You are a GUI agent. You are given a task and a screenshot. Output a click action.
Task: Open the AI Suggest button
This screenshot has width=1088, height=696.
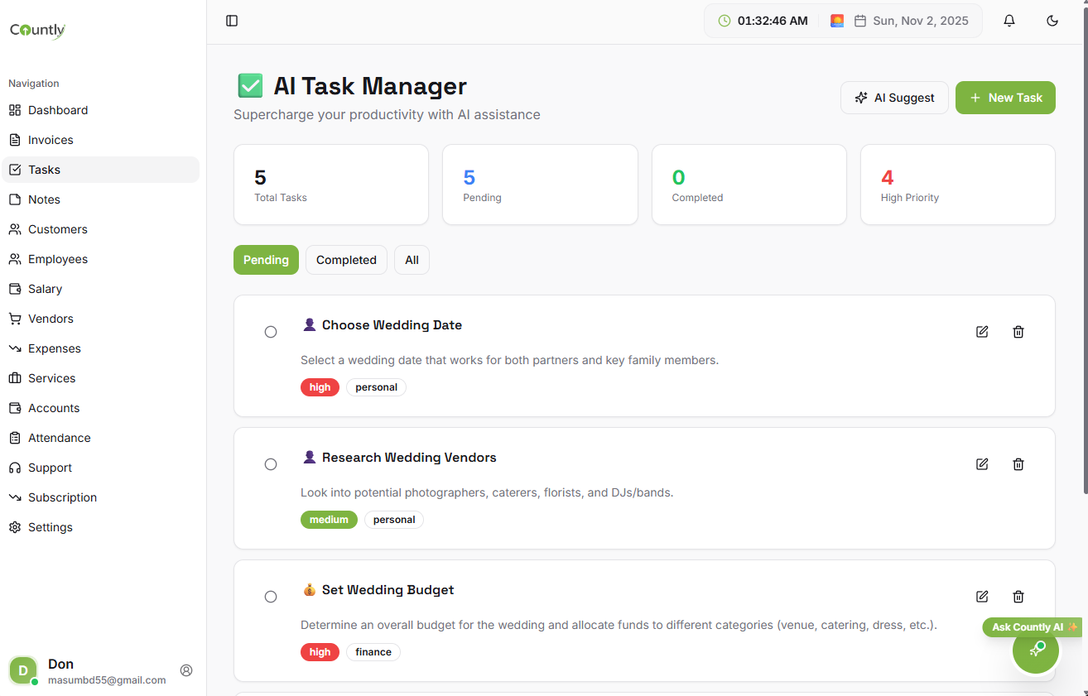[x=894, y=98]
